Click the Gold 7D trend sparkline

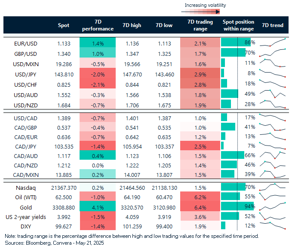pyautogui.click(x=273, y=206)
